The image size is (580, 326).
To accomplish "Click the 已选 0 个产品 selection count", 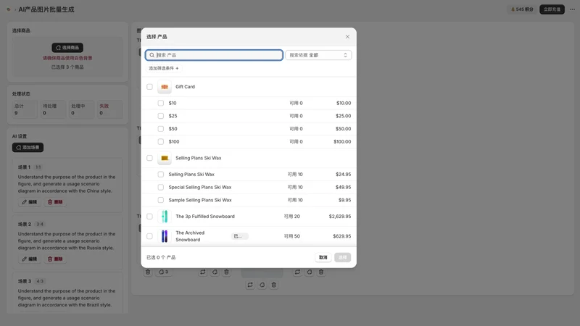I will 161,258.
